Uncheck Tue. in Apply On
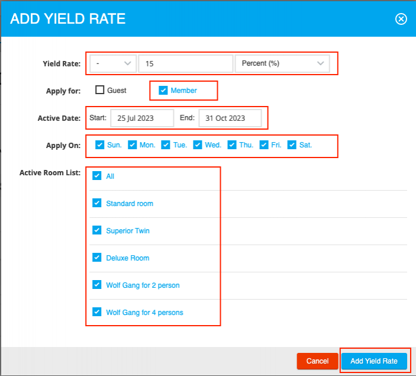The width and height of the screenshot is (416, 376). [166, 145]
